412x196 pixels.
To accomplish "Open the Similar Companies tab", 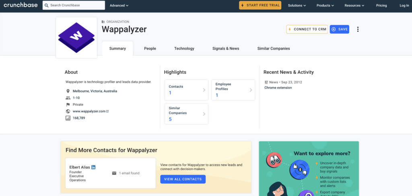I will click(x=274, y=49).
